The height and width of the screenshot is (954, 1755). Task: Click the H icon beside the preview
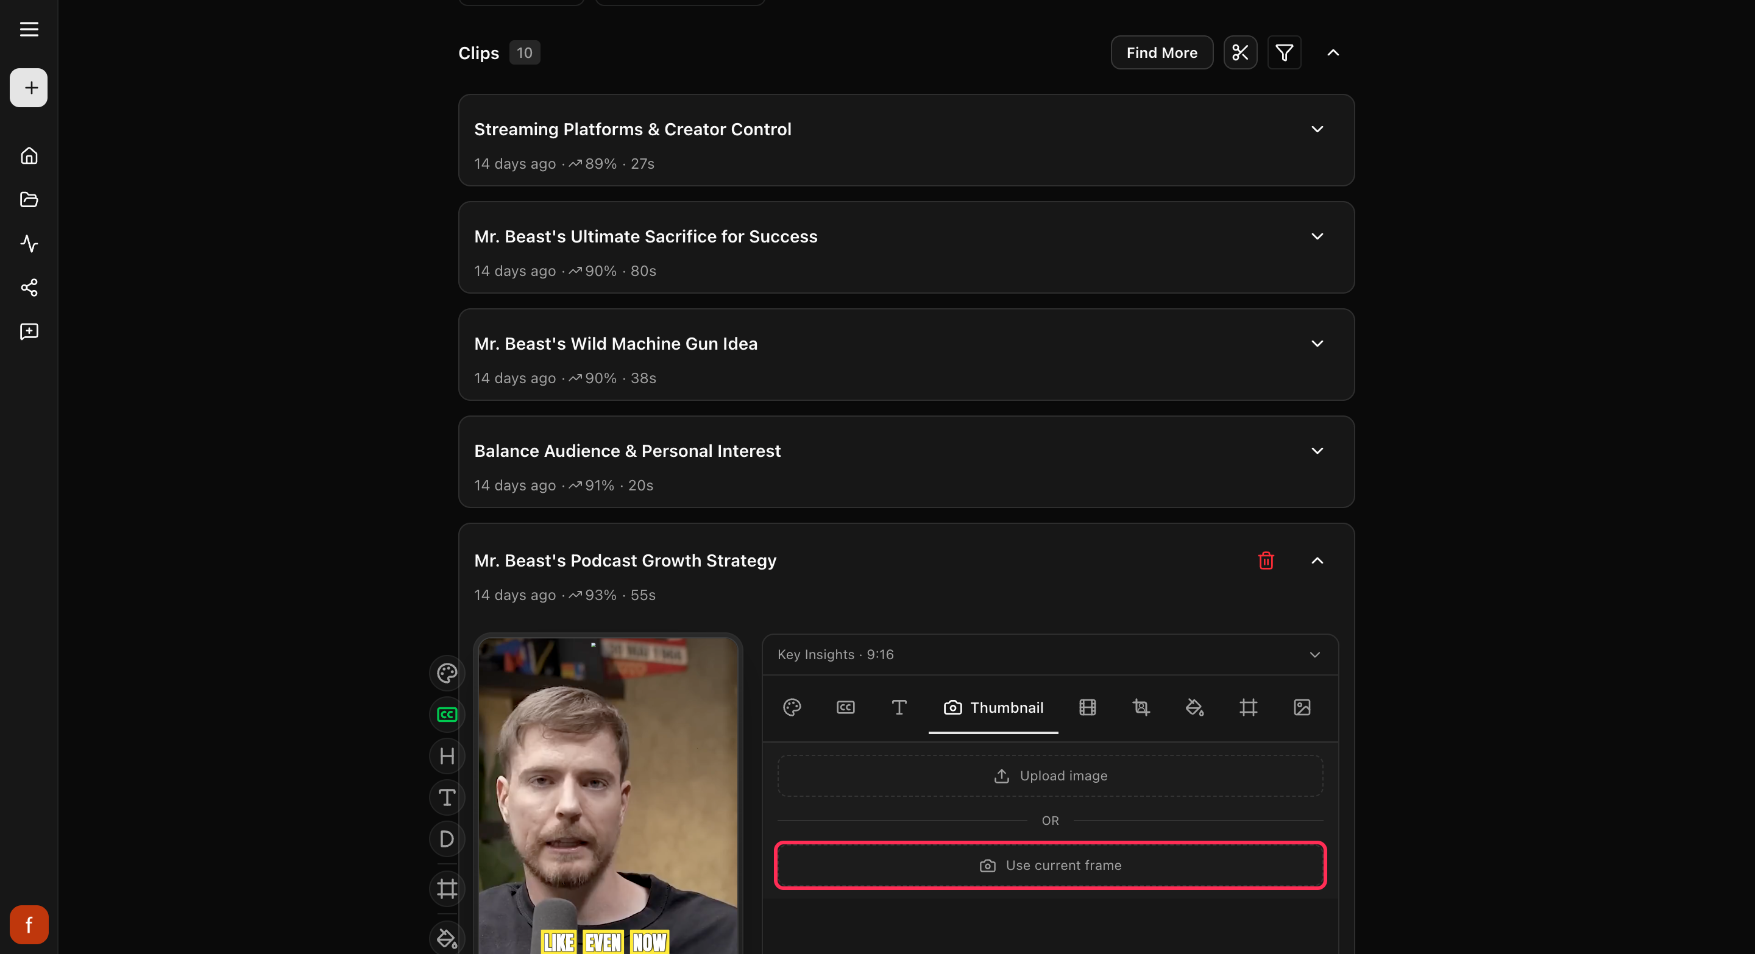[447, 756]
